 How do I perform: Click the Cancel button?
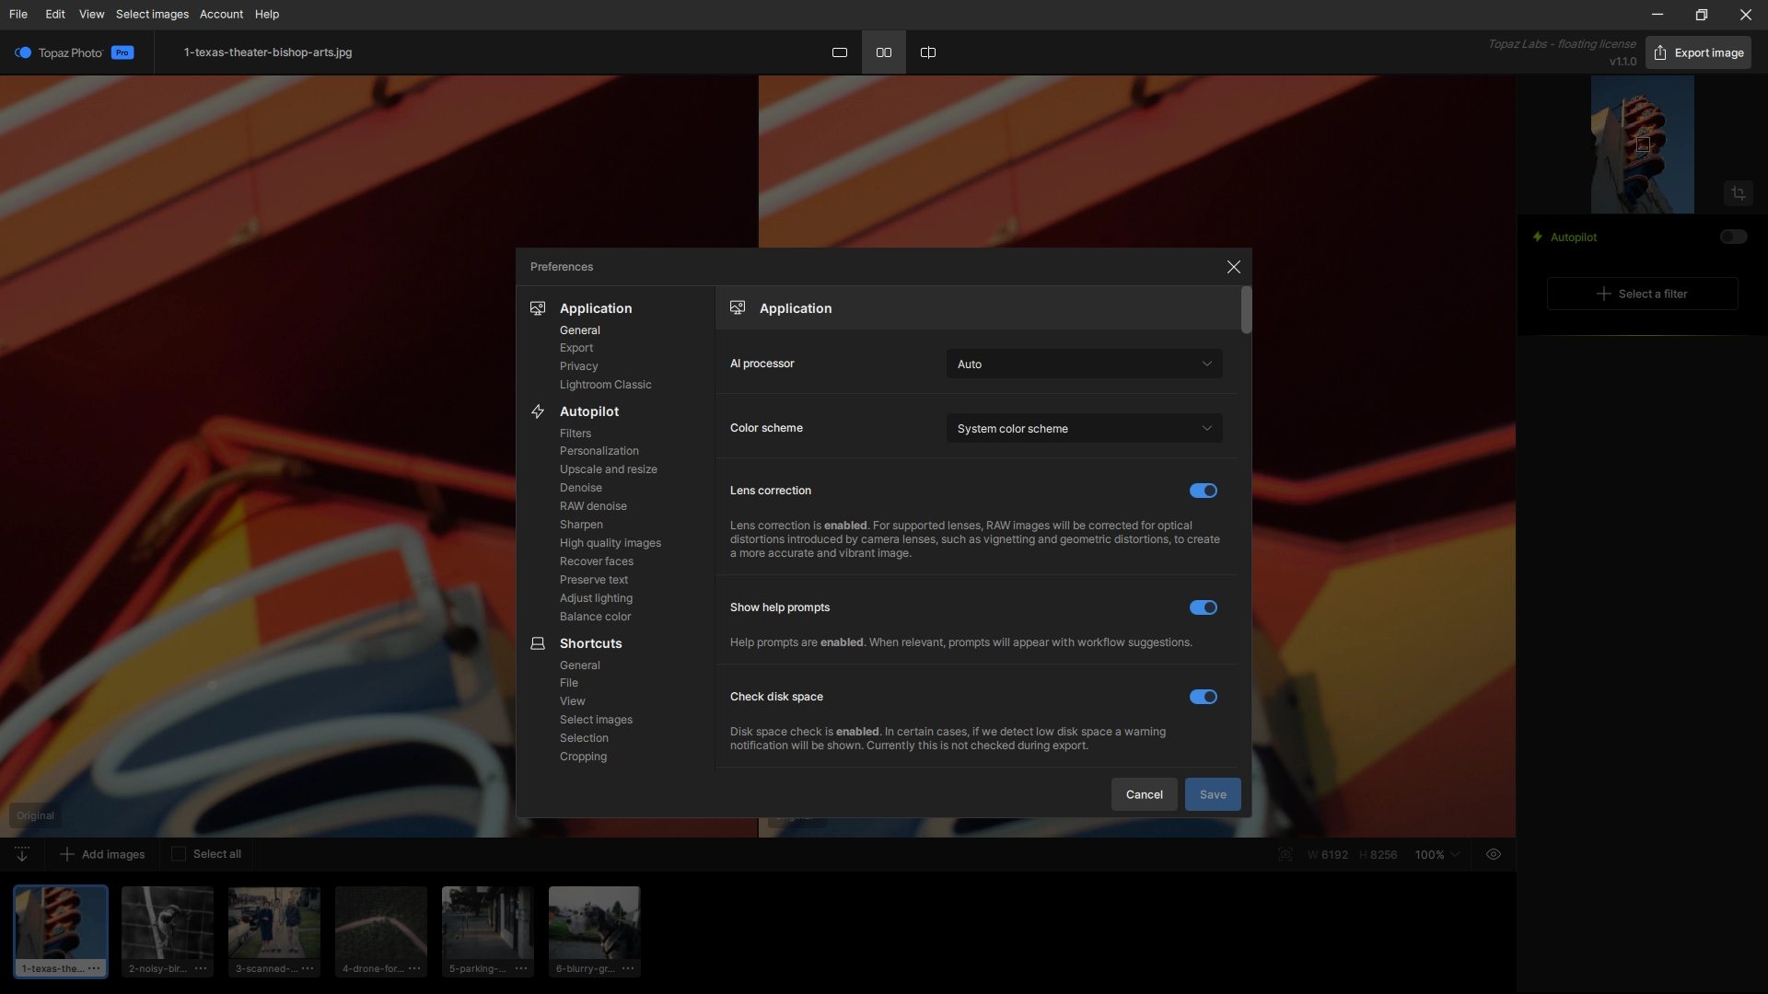(x=1144, y=794)
